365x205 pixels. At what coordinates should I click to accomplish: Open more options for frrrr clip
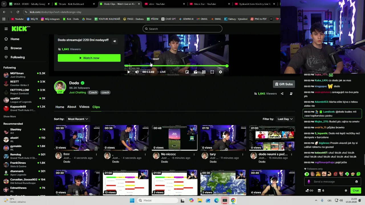tap(96, 155)
